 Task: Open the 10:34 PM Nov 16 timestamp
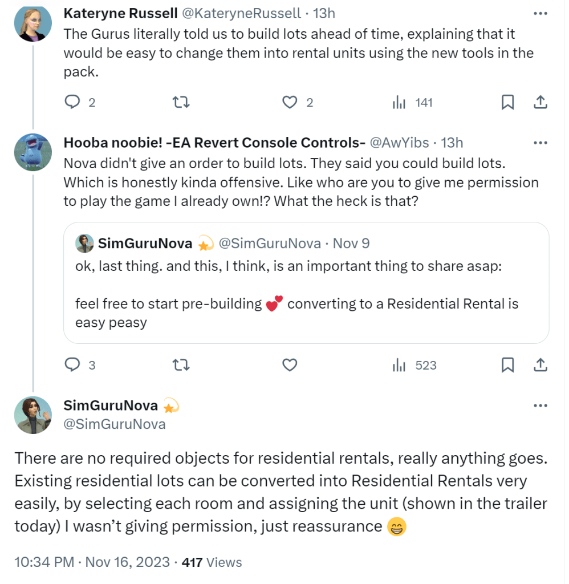(x=92, y=562)
